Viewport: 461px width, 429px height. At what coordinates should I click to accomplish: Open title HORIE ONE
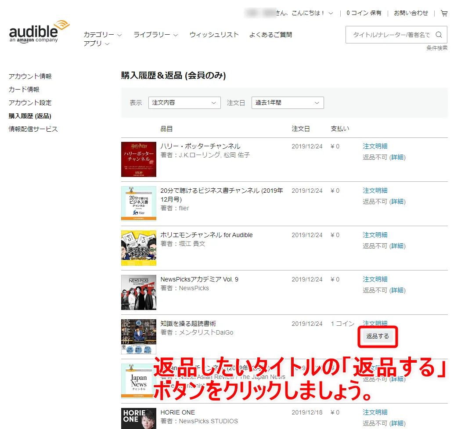(x=177, y=413)
